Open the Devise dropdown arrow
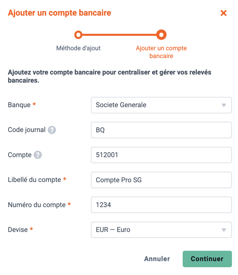238x275 pixels. (224, 230)
